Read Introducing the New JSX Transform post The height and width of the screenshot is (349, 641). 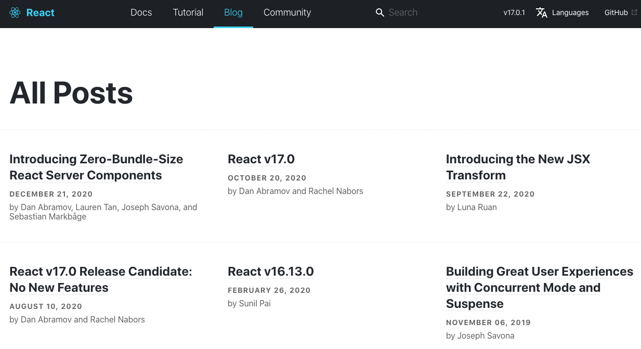point(518,167)
